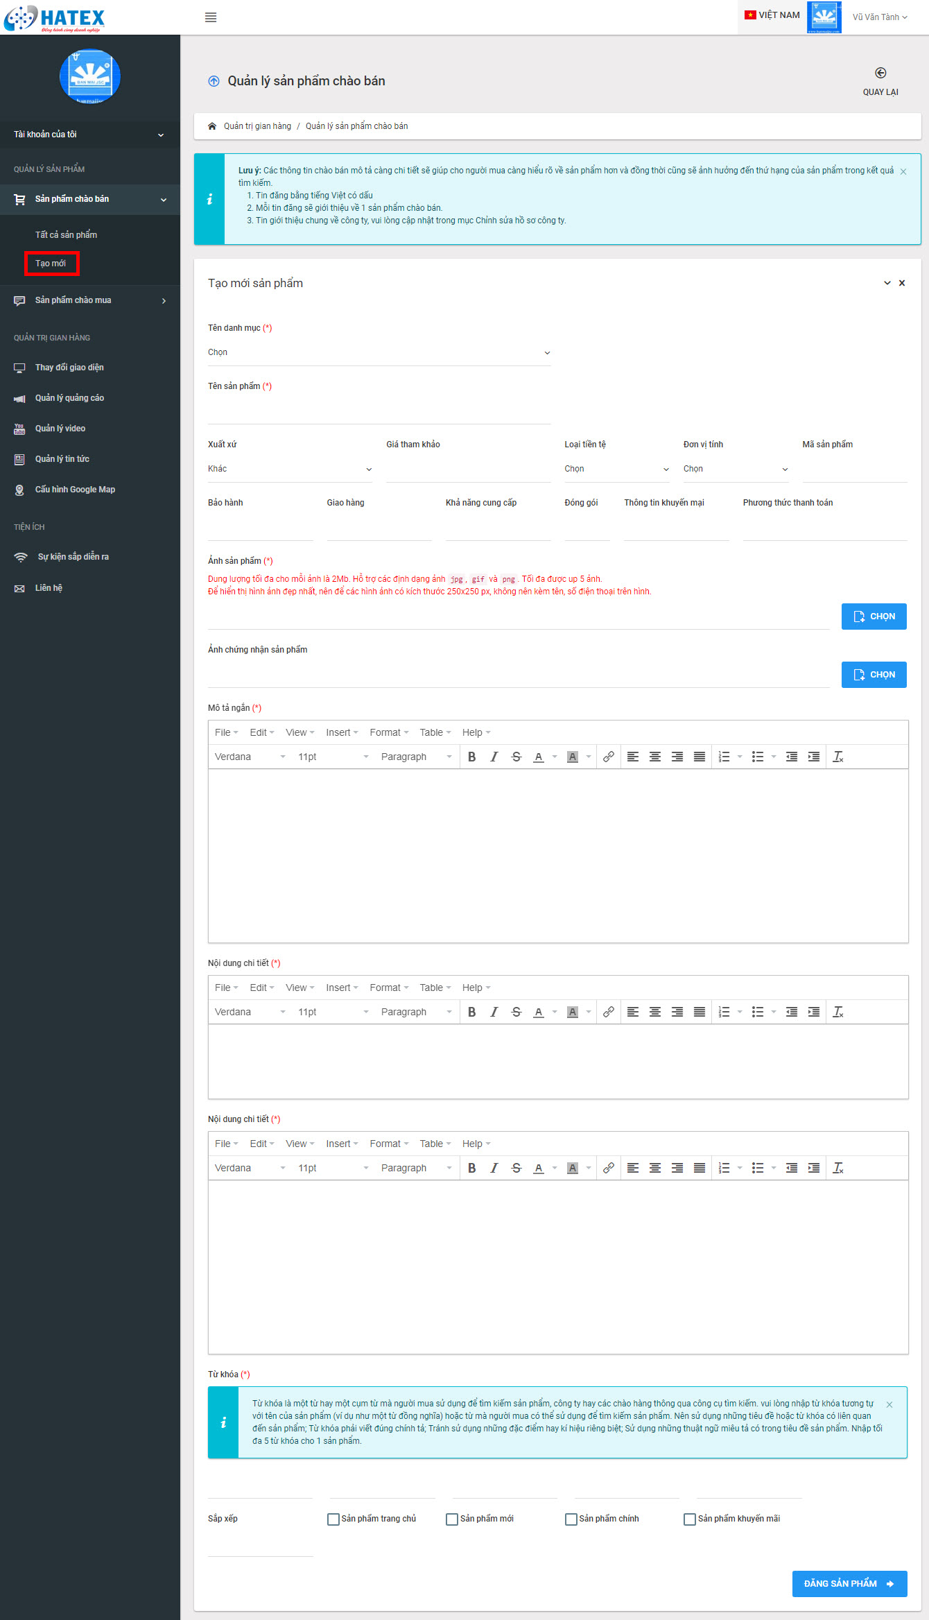The image size is (929, 1620).
Task: Insert link in the Mô tả ngắn editor
Action: pos(608,757)
